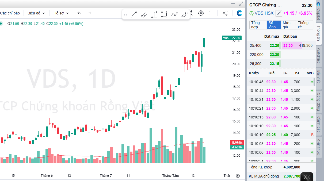The image size is (324, 181).
Task: Click the VDS:HSX symbol link
Action: 264,13
